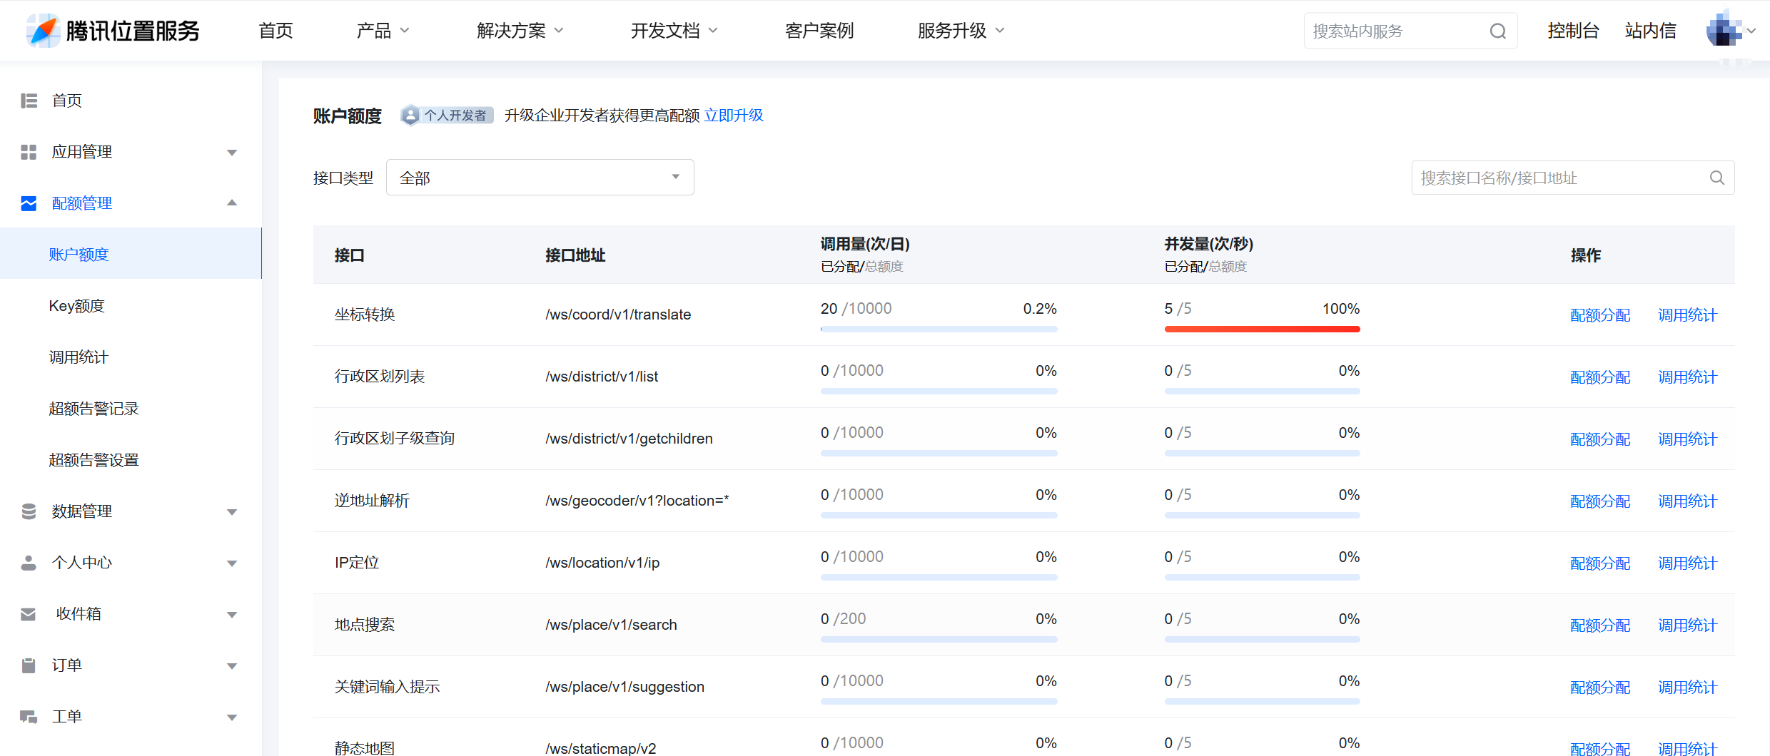Click the 个人中心 person icon

coord(29,563)
